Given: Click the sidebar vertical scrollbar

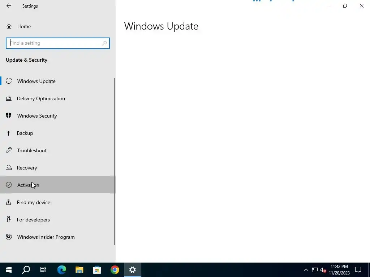Looking at the screenshot, I should tap(115, 162).
